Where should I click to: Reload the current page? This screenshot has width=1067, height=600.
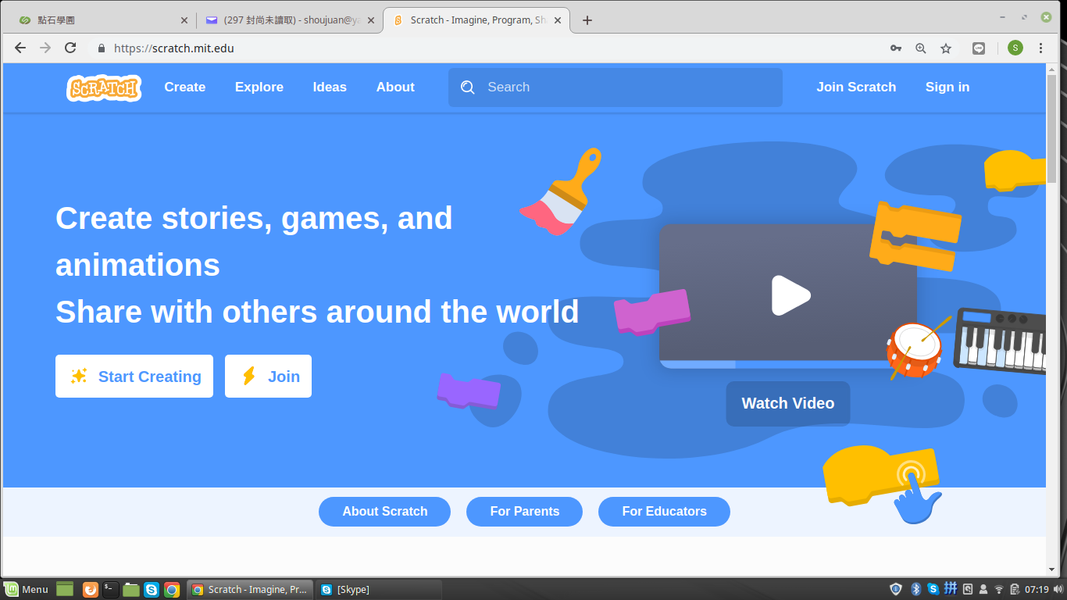pyautogui.click(x=70, y=48)
